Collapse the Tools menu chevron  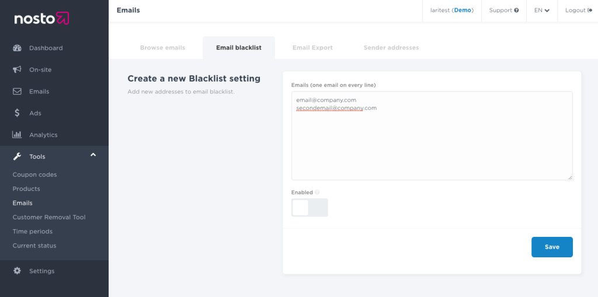point(93,155)
